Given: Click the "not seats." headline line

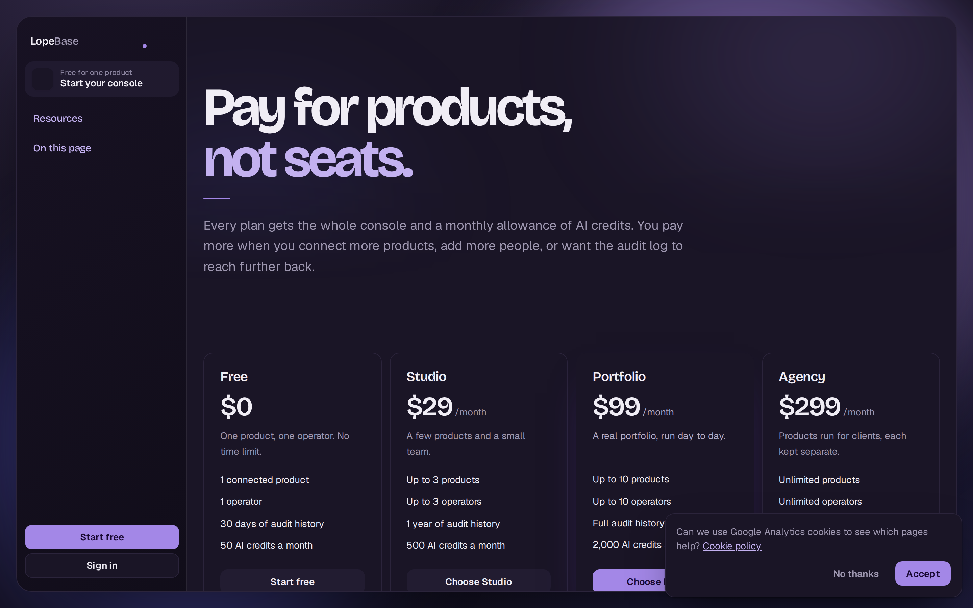Looking at the screenshot, I should tap(308, 160).
